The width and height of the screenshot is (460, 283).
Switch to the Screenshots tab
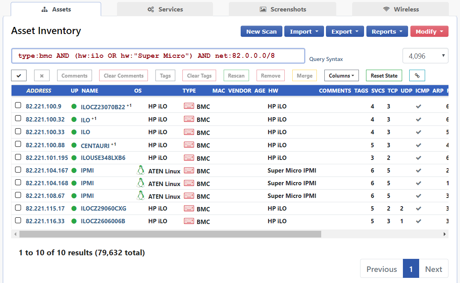coord(282,9)
